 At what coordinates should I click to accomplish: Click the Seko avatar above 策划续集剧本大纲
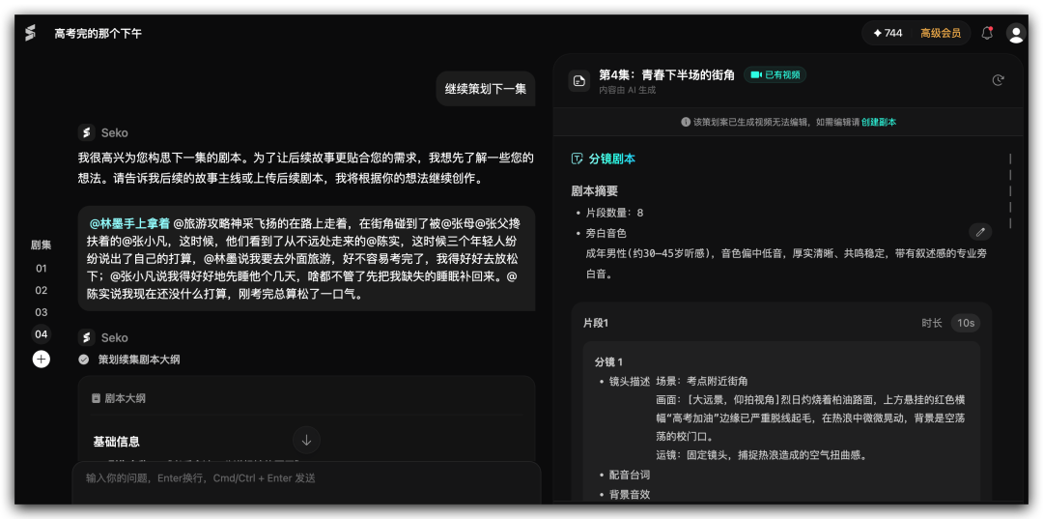click(86, 337)
